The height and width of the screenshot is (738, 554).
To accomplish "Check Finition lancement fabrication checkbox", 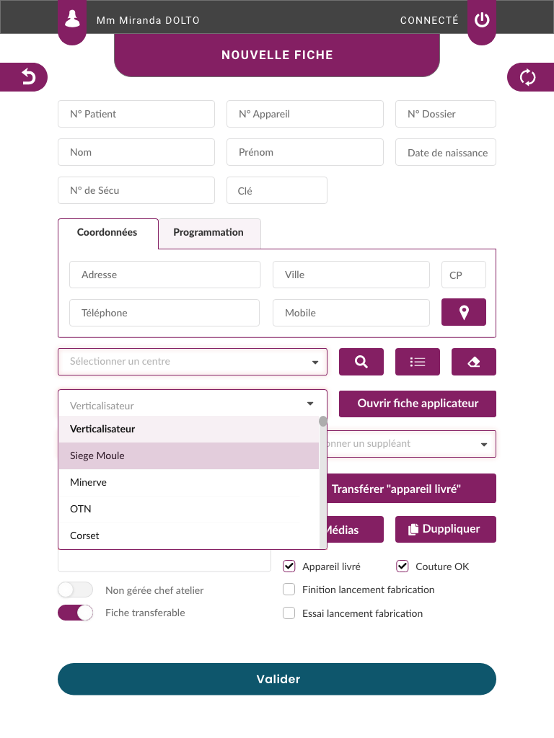I will point(289,590).
